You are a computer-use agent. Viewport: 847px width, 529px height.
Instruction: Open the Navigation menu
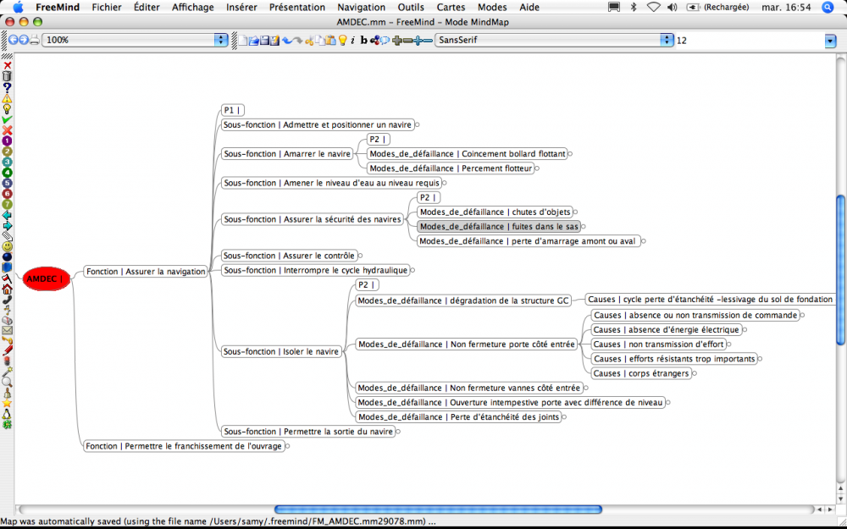[x=361, y=7]
